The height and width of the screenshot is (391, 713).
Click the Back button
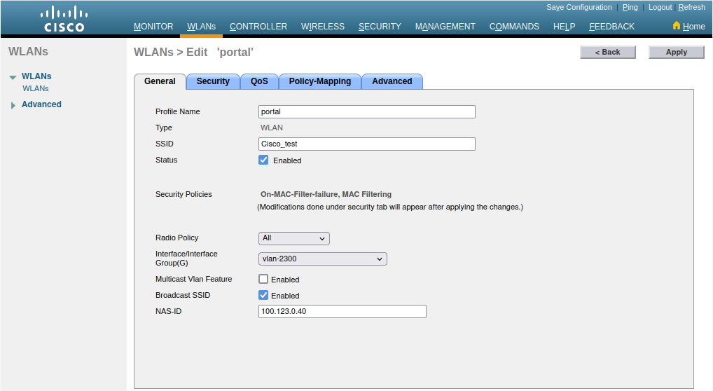(607, 52)
